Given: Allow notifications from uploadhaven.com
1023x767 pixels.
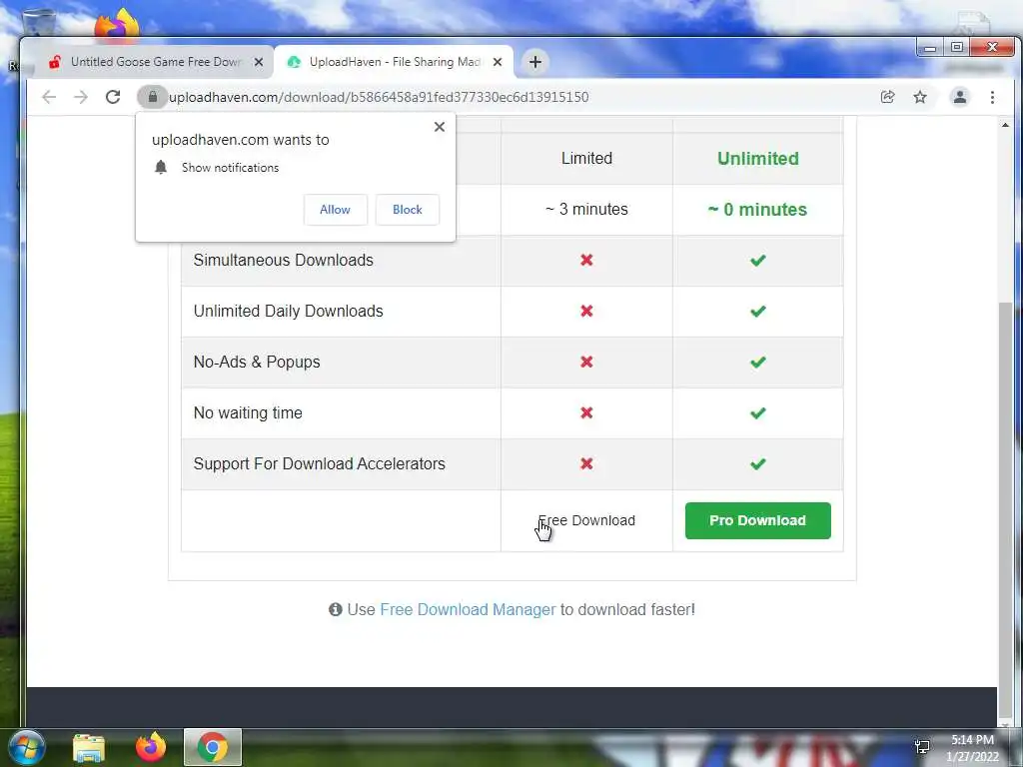Looking at the screenshot, I should pyautogui.click(x=336, y=210).
